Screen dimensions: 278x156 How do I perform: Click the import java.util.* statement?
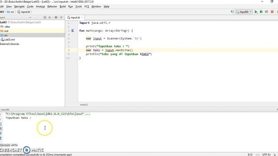coord(95,23)
